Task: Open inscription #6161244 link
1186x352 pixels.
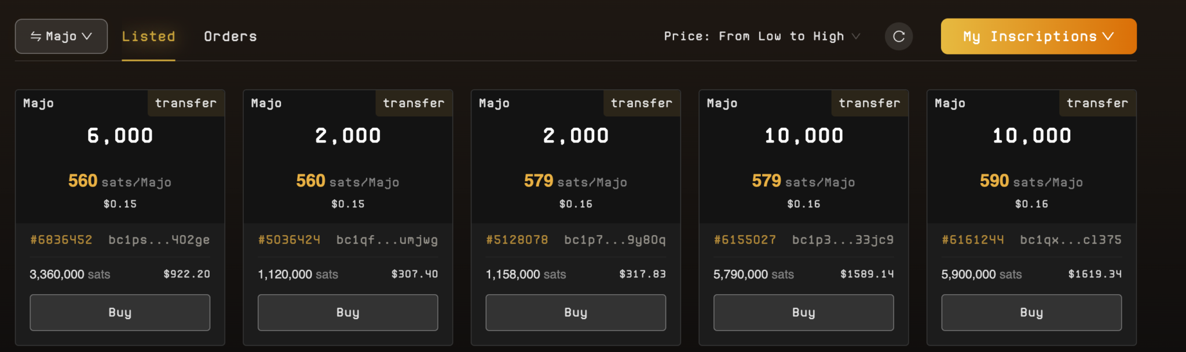Action: tap(973, 240)
